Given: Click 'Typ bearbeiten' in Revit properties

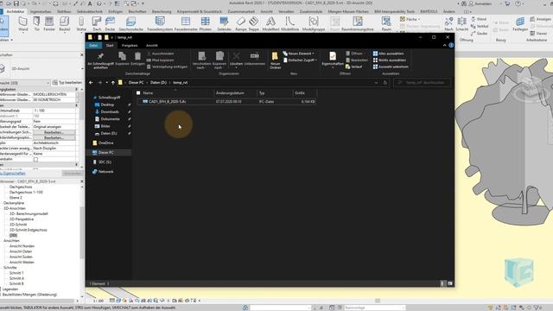Looking at the screenshot, I should tap(67, 83).
